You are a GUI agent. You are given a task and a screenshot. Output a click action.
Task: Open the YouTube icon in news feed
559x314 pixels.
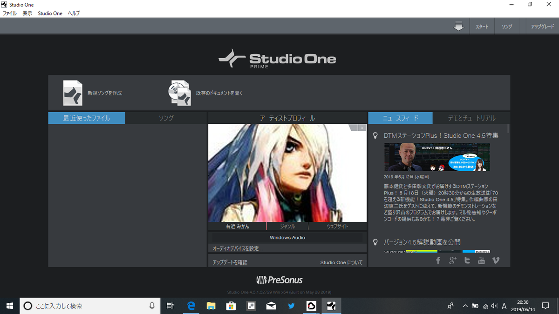pos(481,261)
